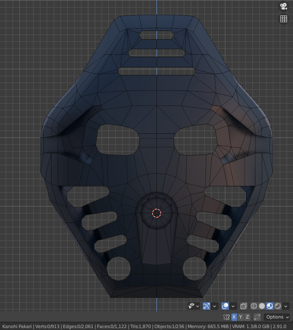The image size is (293, 330).
Task: Switch to Rendered shading
Action: [x=278, y=306]
